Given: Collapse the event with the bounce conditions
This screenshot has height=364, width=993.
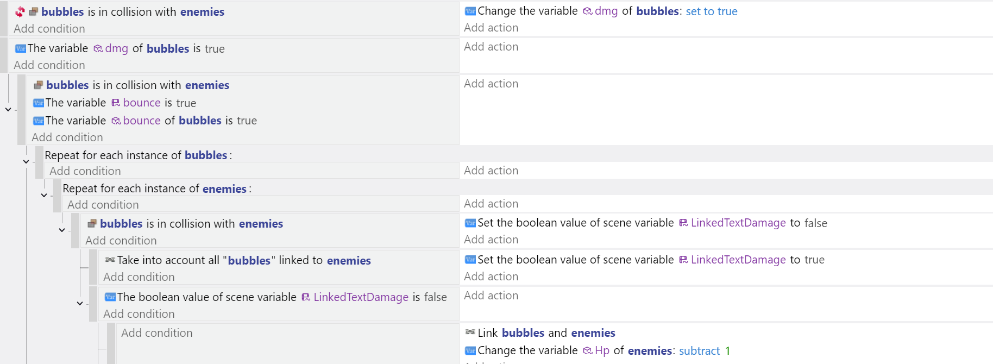Looking at the screenshot, I should [8, 109].
